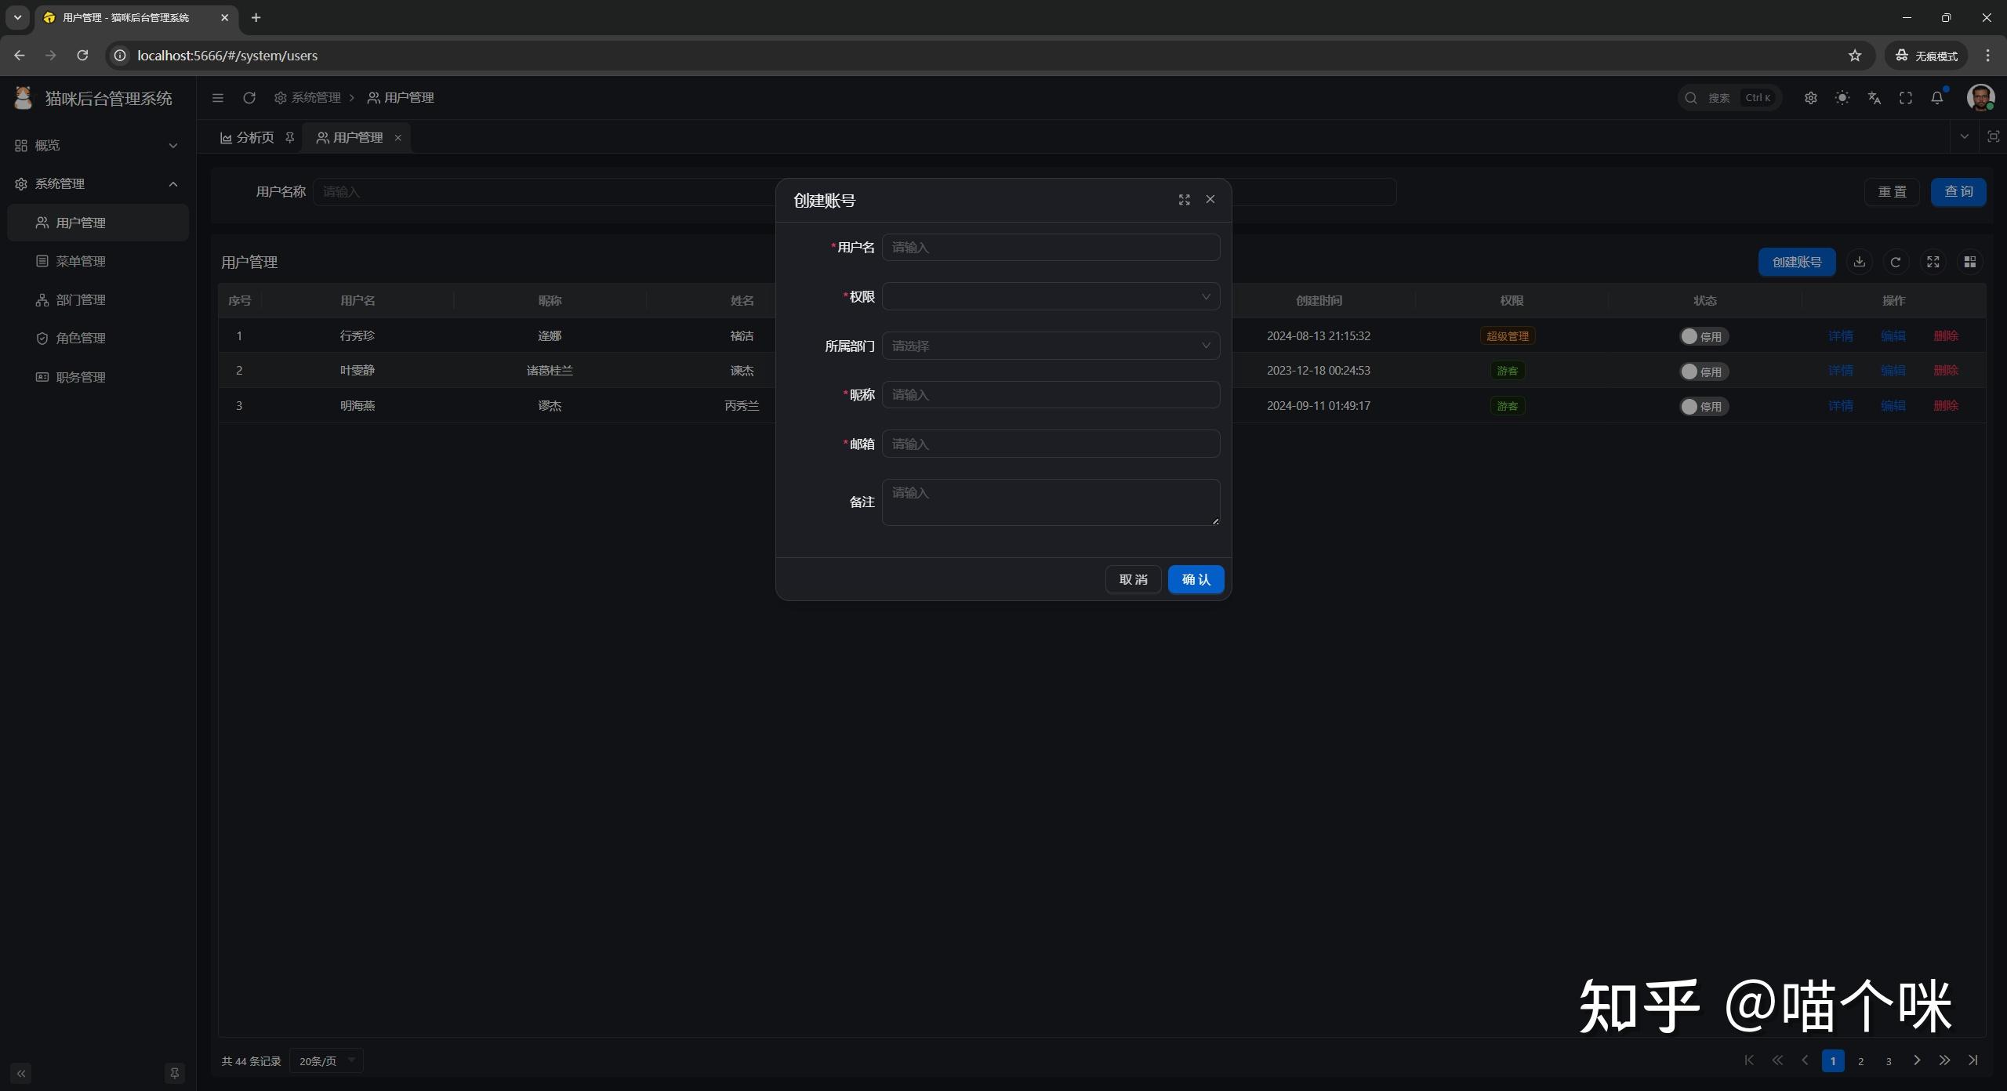Open 详情 for user 叶雯静

1842,371
